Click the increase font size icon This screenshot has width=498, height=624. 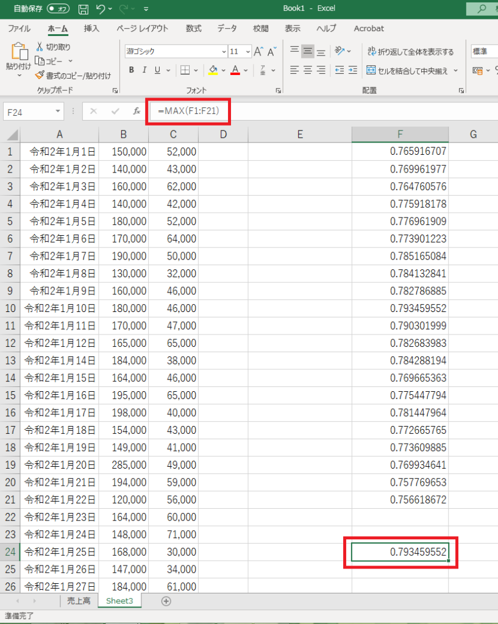258,52
